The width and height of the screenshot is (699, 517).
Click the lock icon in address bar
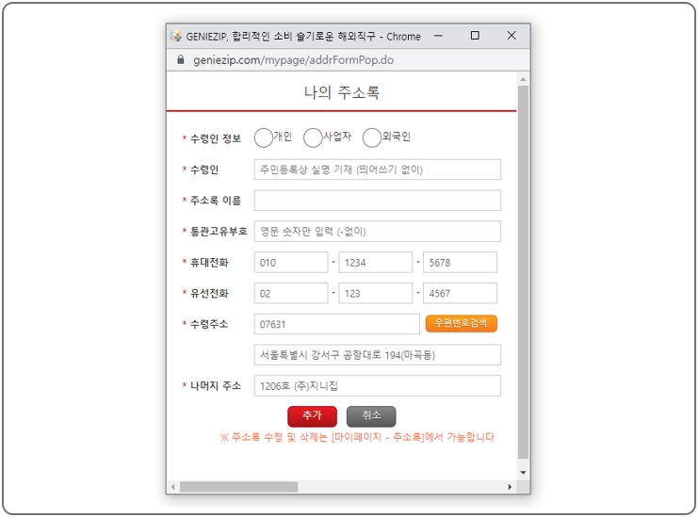click(182, 59)
